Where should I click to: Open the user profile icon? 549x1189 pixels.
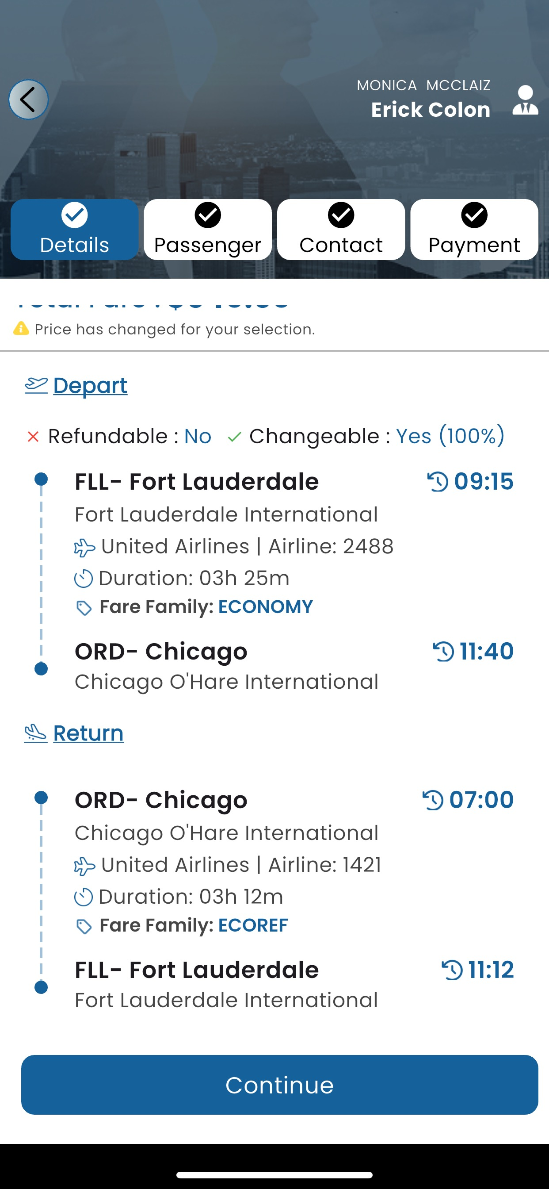[525, 100]
